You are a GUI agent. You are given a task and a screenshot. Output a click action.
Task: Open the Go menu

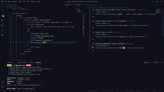pyautogui.click(x=24, y=2)
